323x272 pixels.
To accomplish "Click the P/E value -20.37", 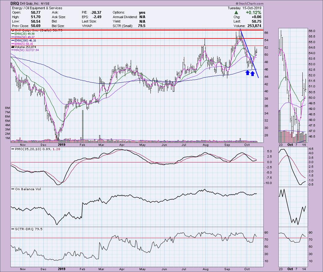I will pos(96,13).
